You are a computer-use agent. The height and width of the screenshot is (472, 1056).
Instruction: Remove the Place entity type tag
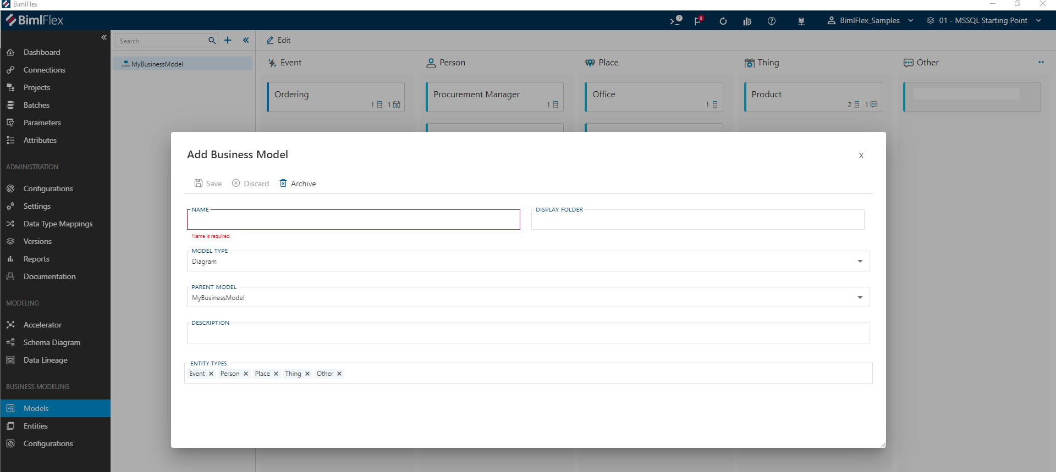point(276,374)
